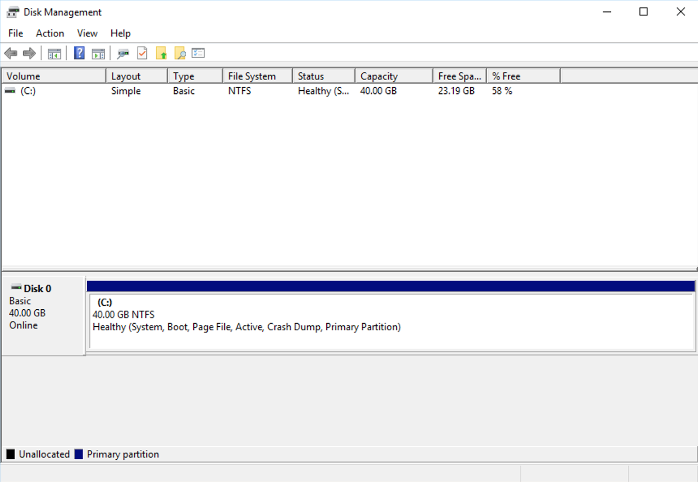698x482 pixels.
Task: Close the Disk Management window
Action: pyautogui.click(x=681, y=12)
